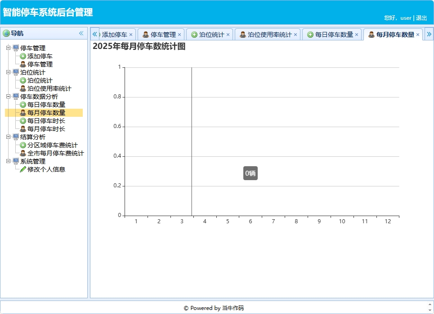434x314 pixels.
Task: Click the monitor icon next to 停车数据分析
Action: [17, 97]
